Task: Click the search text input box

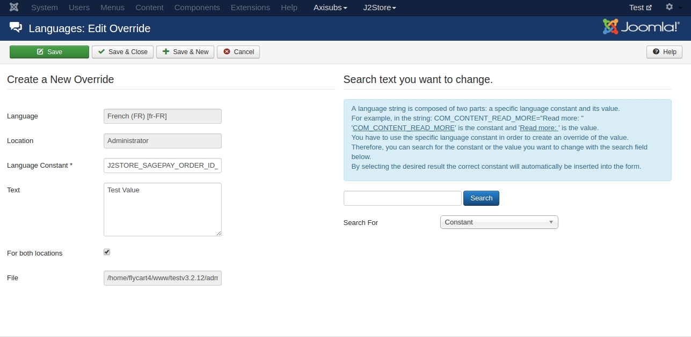Action: tap(402, 198)
